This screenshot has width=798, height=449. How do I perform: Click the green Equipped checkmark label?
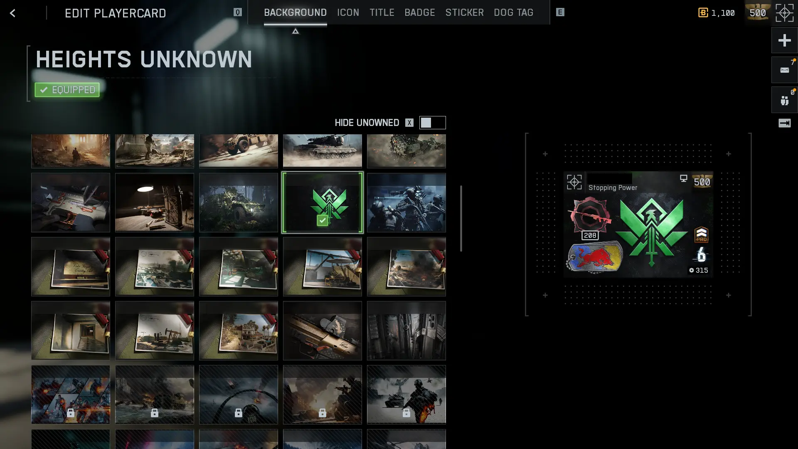[x=67, y=90]
